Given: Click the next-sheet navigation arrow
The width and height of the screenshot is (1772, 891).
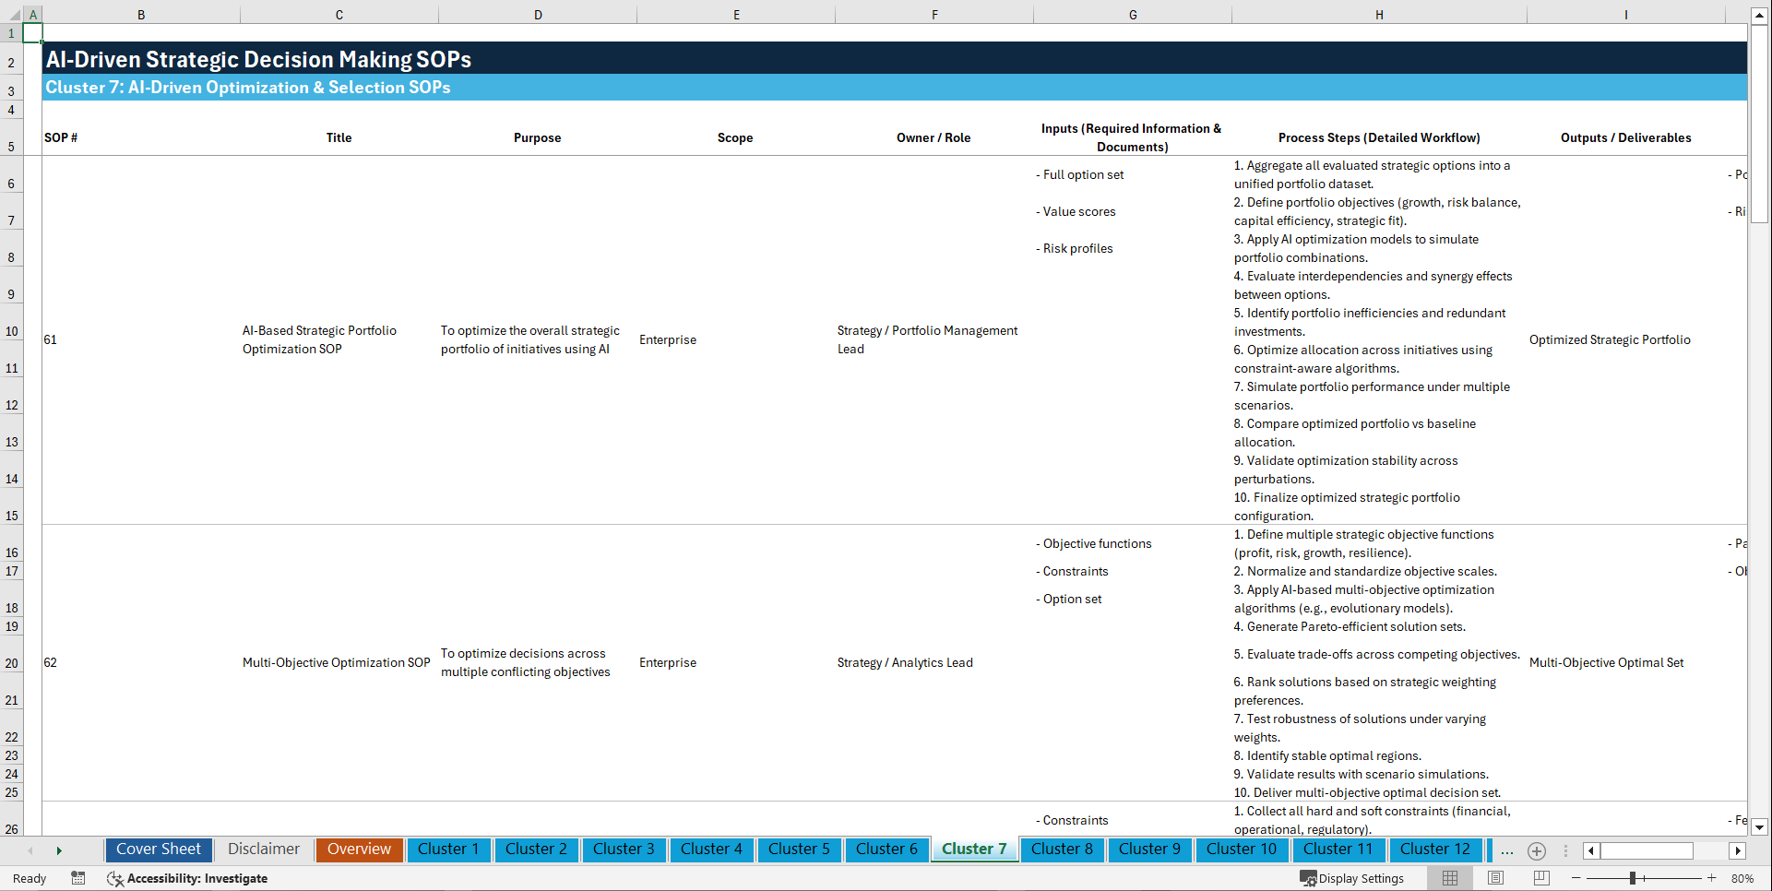Looking at the screenshot, I should tap(59, 850).
